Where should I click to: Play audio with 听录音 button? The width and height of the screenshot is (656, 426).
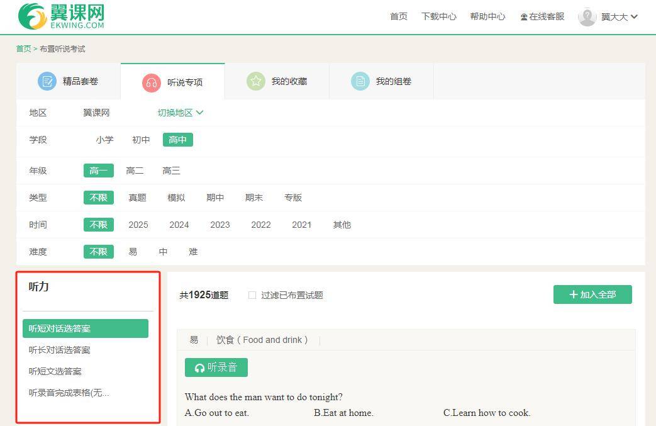[216, 367]
